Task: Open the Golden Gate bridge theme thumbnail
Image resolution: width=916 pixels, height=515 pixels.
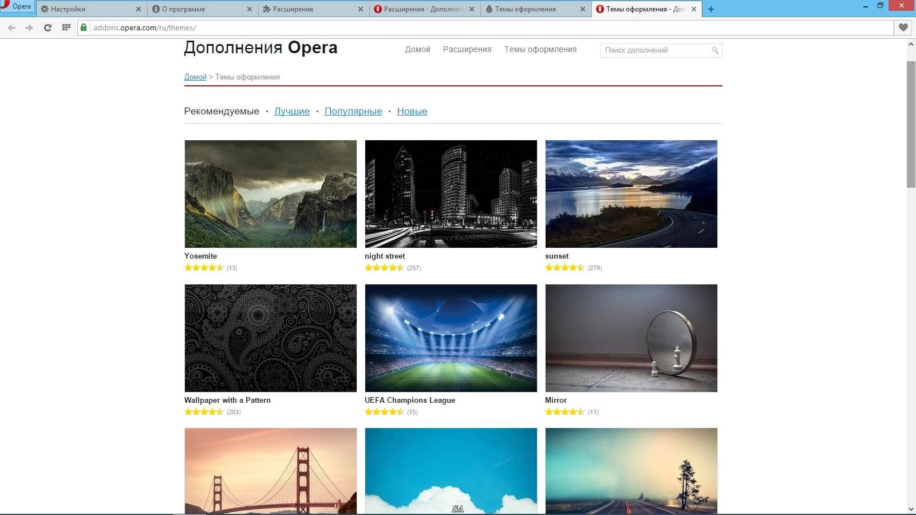Action: tap(270, 471)
